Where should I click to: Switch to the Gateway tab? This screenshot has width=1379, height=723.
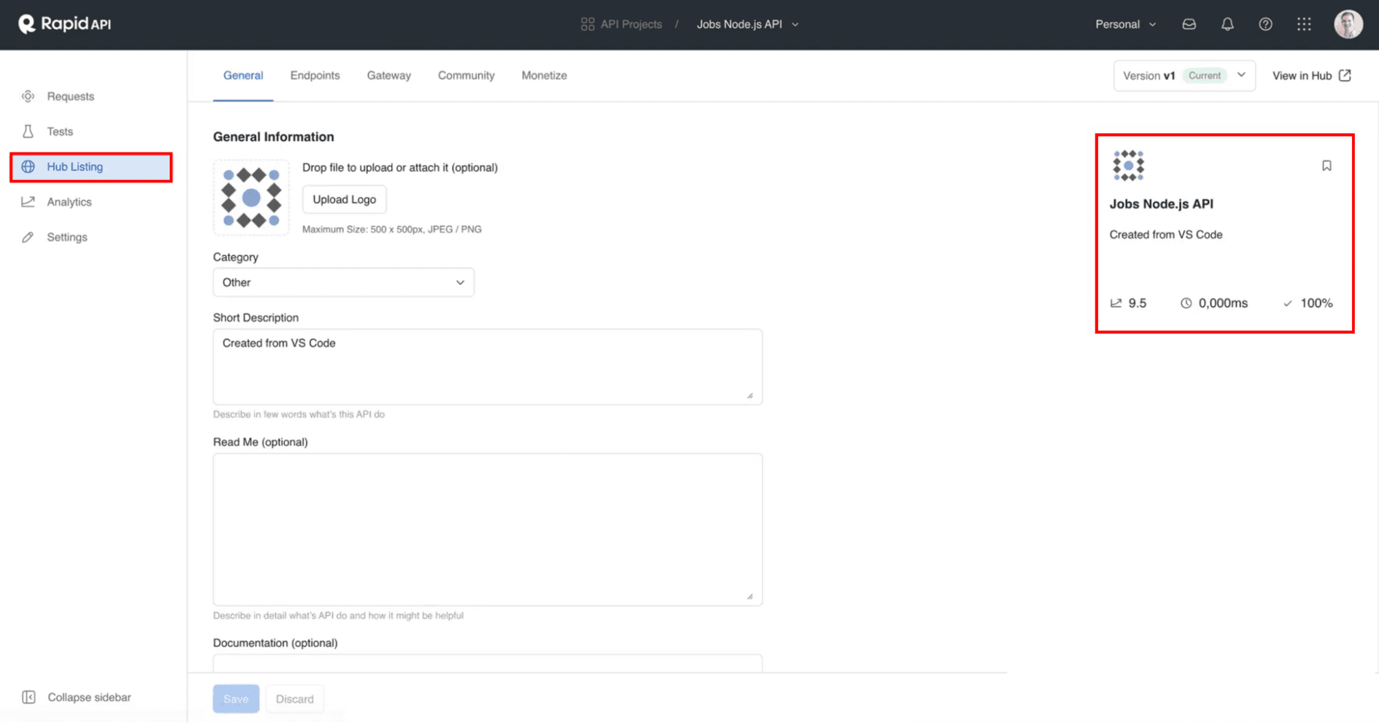[389, 75]
